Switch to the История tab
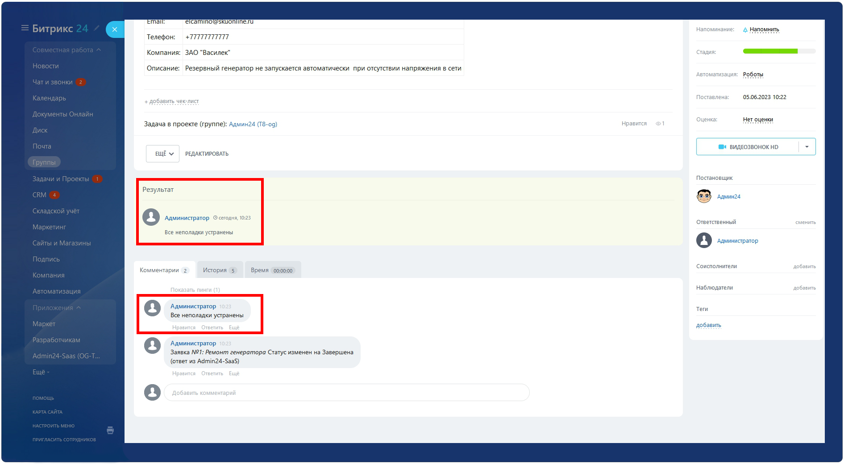 pyautogui.click(x=220, y=270)
